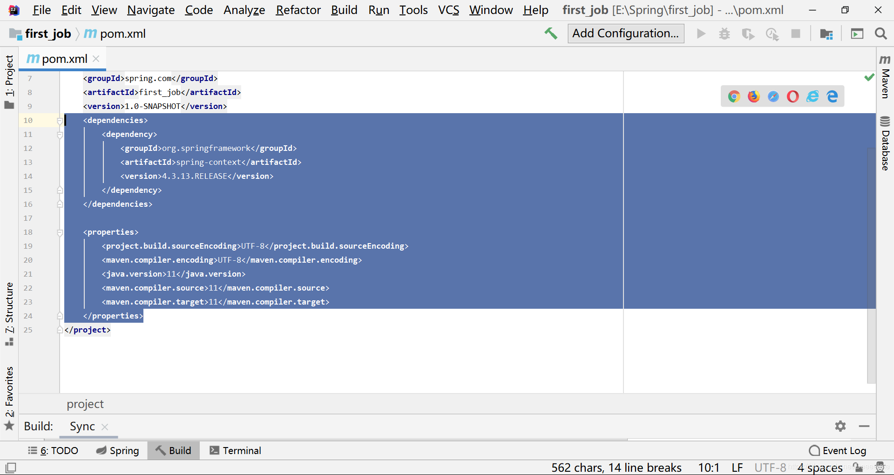The image size is (894, 475).
Task: Click line number 17 in the gutter
Action: point(28,218)
